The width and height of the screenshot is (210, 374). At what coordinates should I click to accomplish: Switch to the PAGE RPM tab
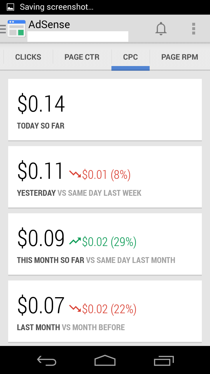point(180,57)
